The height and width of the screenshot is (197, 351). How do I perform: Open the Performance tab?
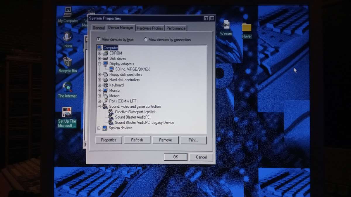[x=176, y=28]
